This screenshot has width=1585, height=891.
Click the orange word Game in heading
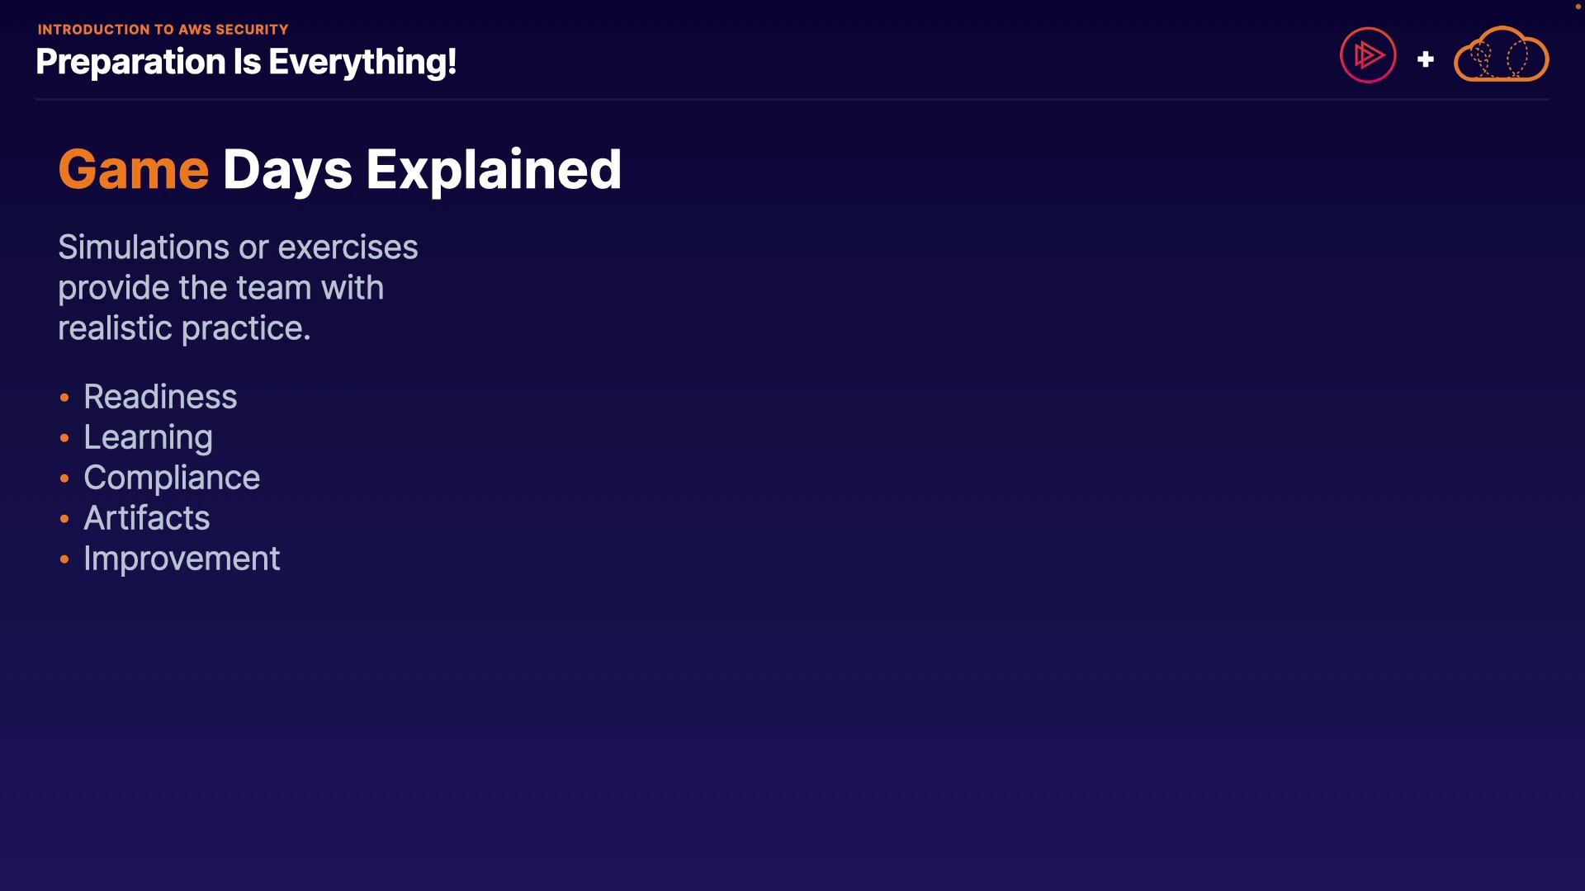pyautogui.click(x=133, y=169)
